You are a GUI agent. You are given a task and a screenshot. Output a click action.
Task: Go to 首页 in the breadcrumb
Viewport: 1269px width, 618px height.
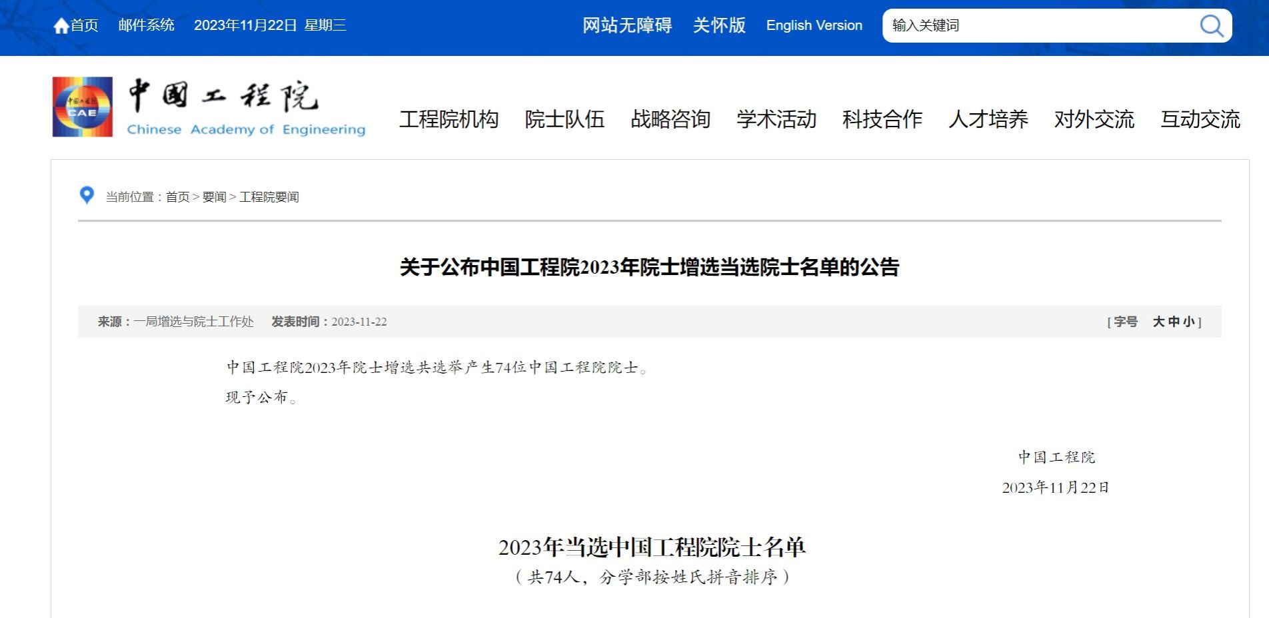(177, 197)
